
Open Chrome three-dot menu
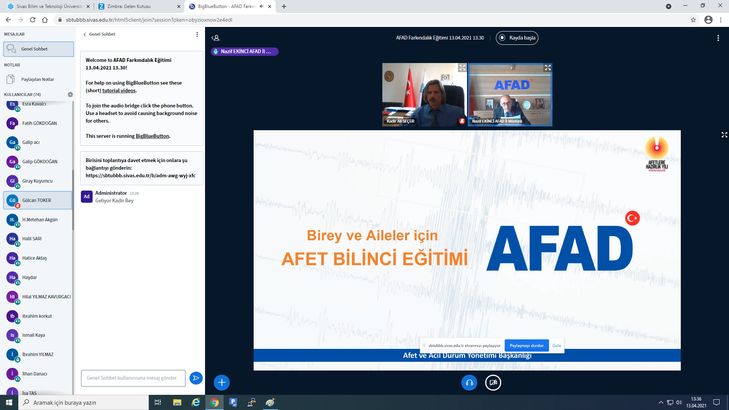(x=721, y=20)
